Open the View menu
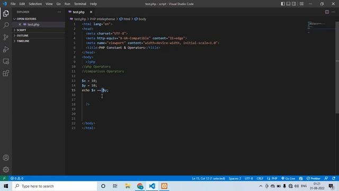The height and width of the screenshot is (191, 339). [x=49, y=4]
